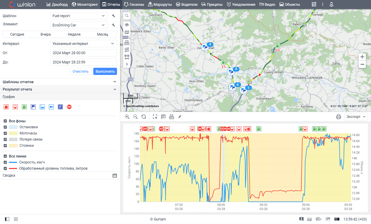
Task: Reset chart zoom with the undo magnifier icon
Action: (x=144, y=117)
